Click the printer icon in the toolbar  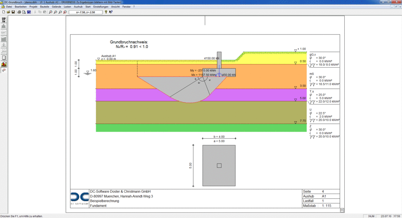pyautogui.click(x=19, y=12)
